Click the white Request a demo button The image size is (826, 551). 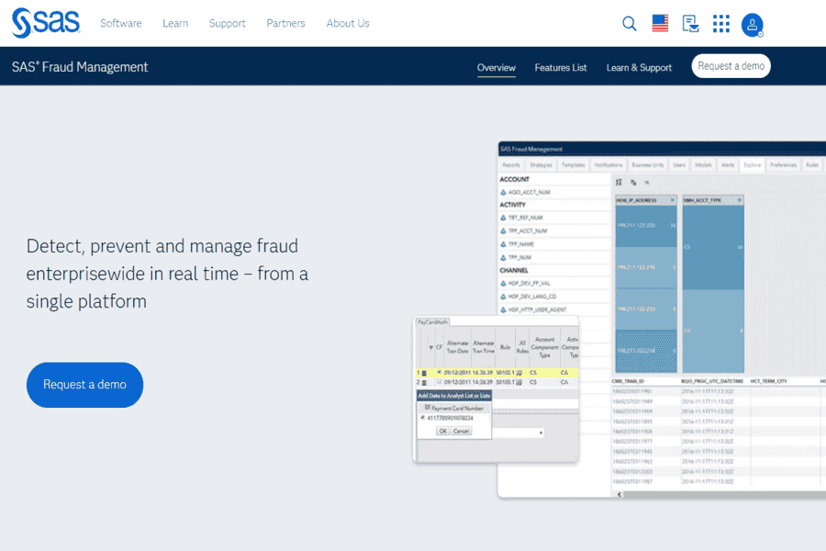(x=731, y=66)
